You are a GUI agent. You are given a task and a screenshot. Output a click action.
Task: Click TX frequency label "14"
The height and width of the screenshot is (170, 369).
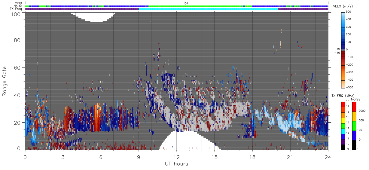[x=348, y=123]
